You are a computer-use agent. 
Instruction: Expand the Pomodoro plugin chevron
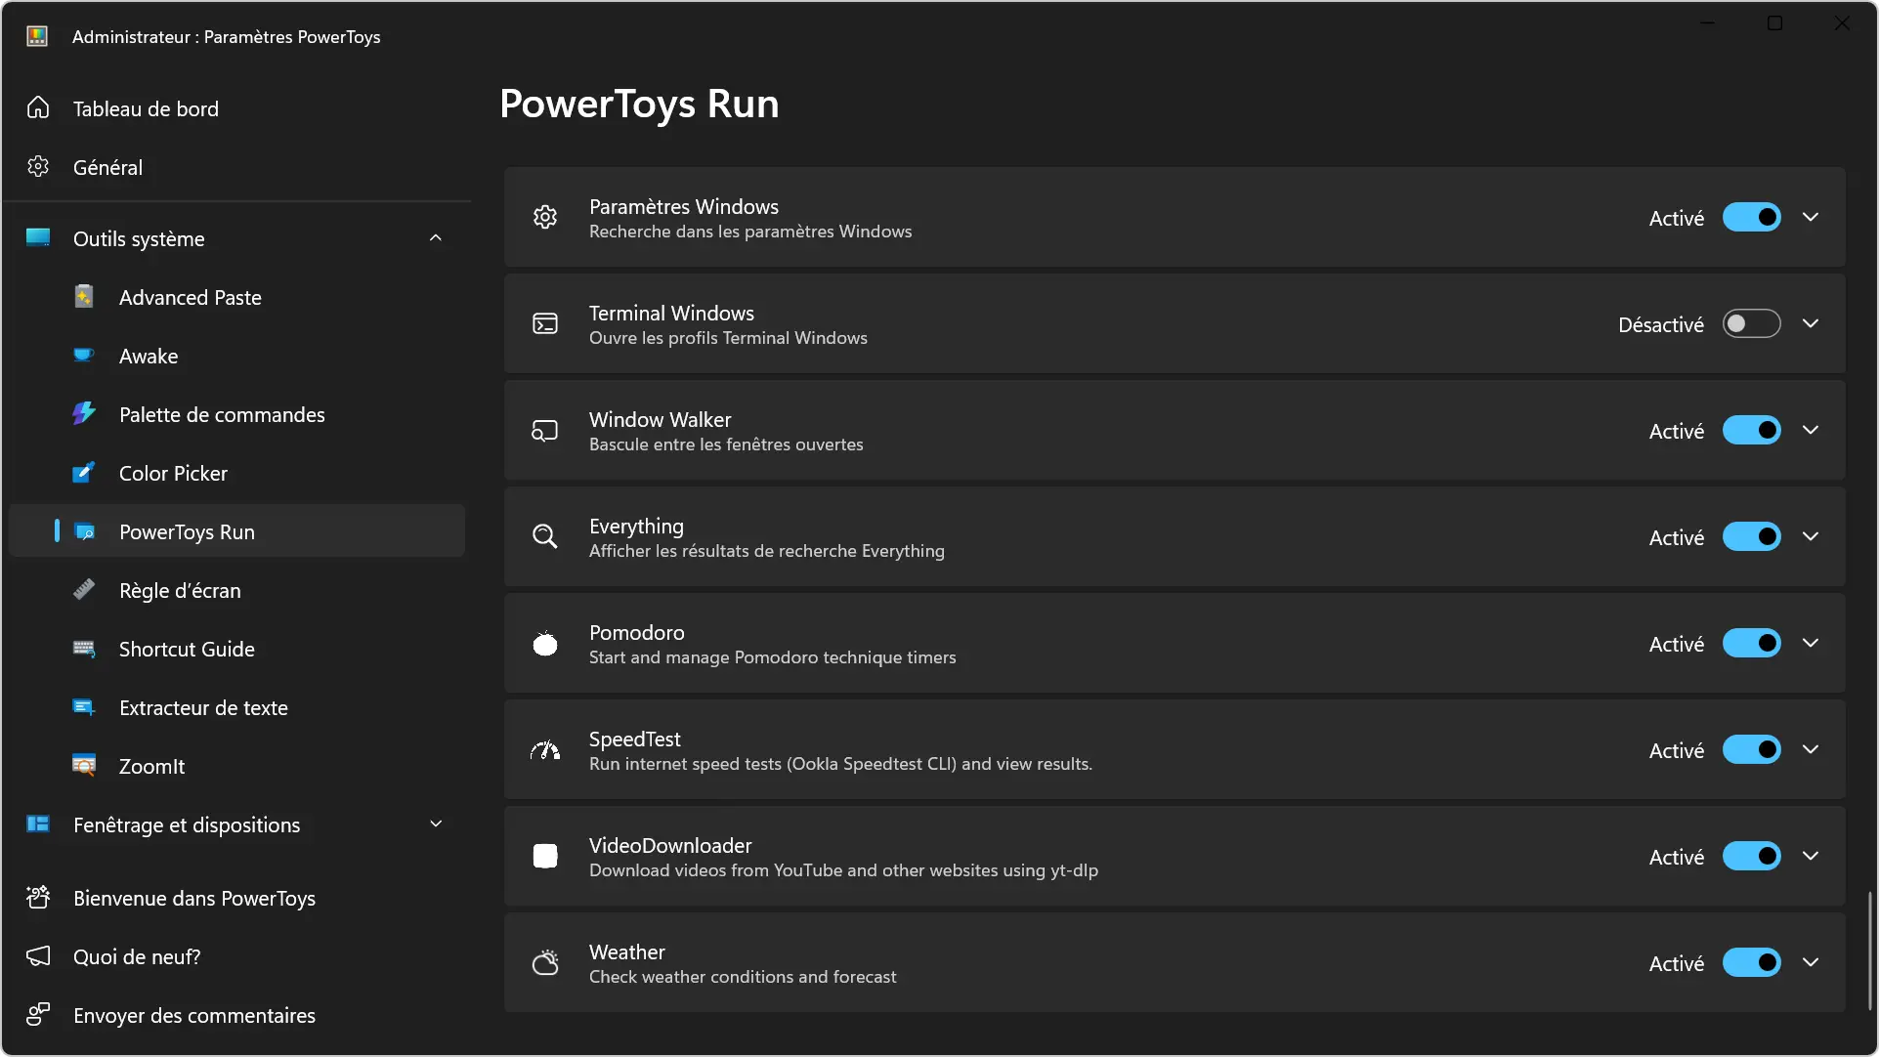coord(1811,643)
